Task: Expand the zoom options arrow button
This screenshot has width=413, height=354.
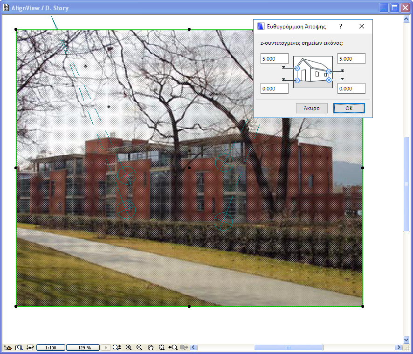Action: pos(106,347)
